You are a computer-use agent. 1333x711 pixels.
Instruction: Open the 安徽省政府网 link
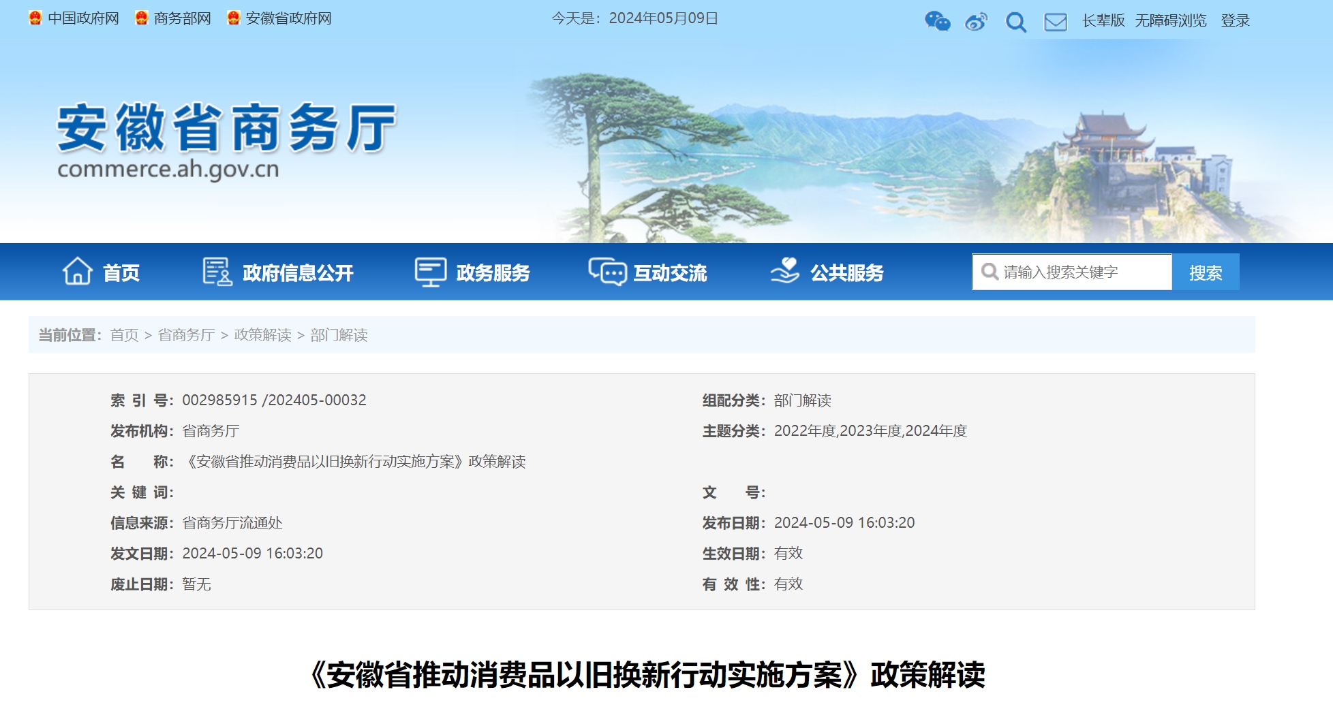(288, 18)
